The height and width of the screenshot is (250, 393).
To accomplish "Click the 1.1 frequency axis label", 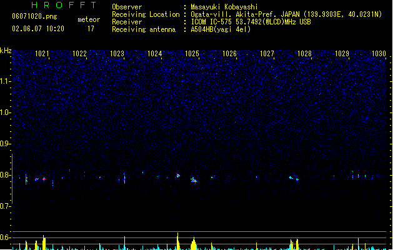I will (6, 81).
